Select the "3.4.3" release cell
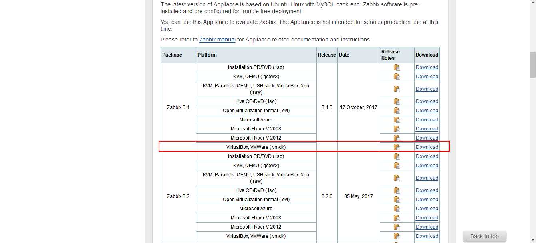This screenshot has width=536, height=243. [327, 107]
